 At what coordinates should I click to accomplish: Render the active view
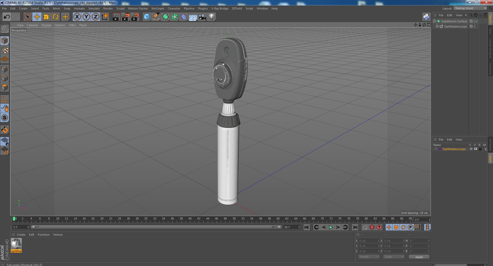pyautogui.click(x=116, y=17)
